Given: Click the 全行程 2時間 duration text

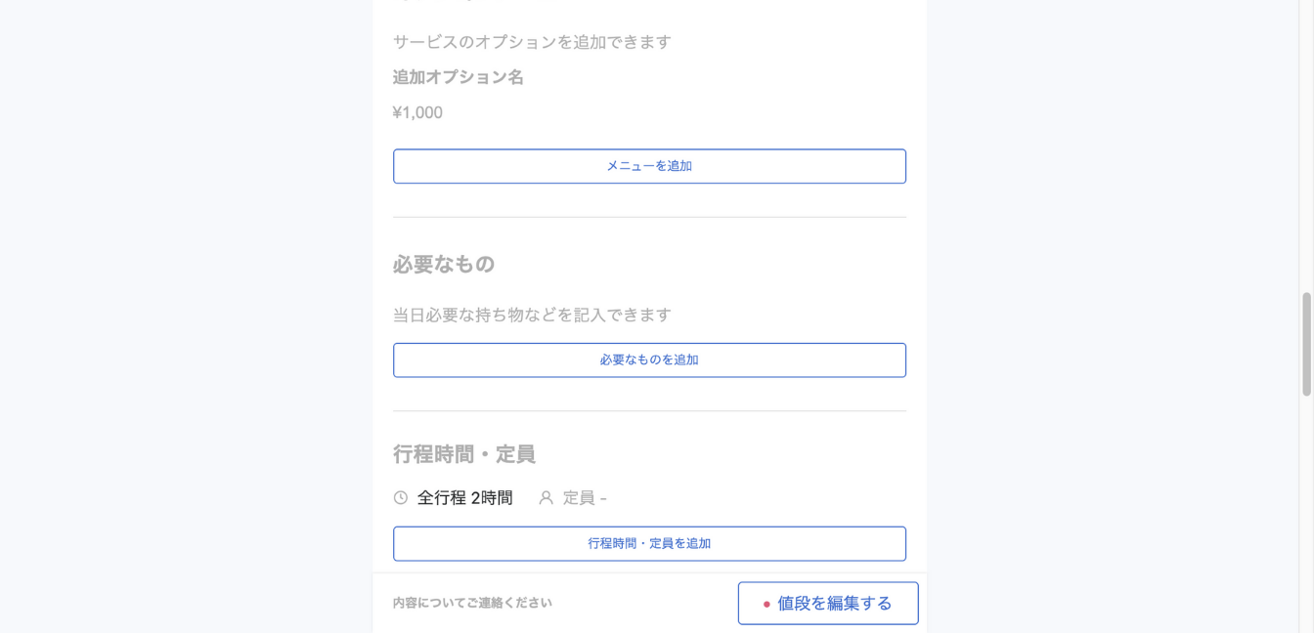Looking at the screenshot, I should (x=464, y=498).
